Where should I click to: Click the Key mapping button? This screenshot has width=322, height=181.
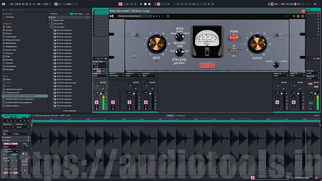pyautogui.click(x=276, y=4)
